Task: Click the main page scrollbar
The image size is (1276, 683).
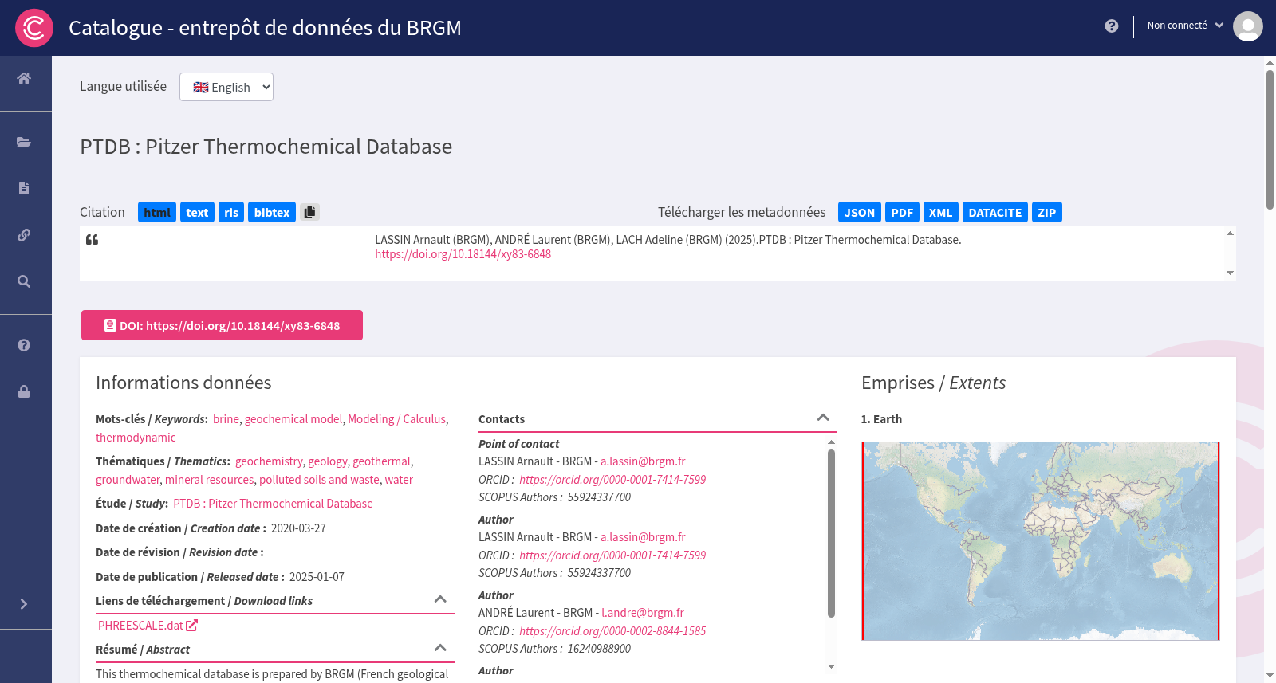Action: (x=1270, y=139)
